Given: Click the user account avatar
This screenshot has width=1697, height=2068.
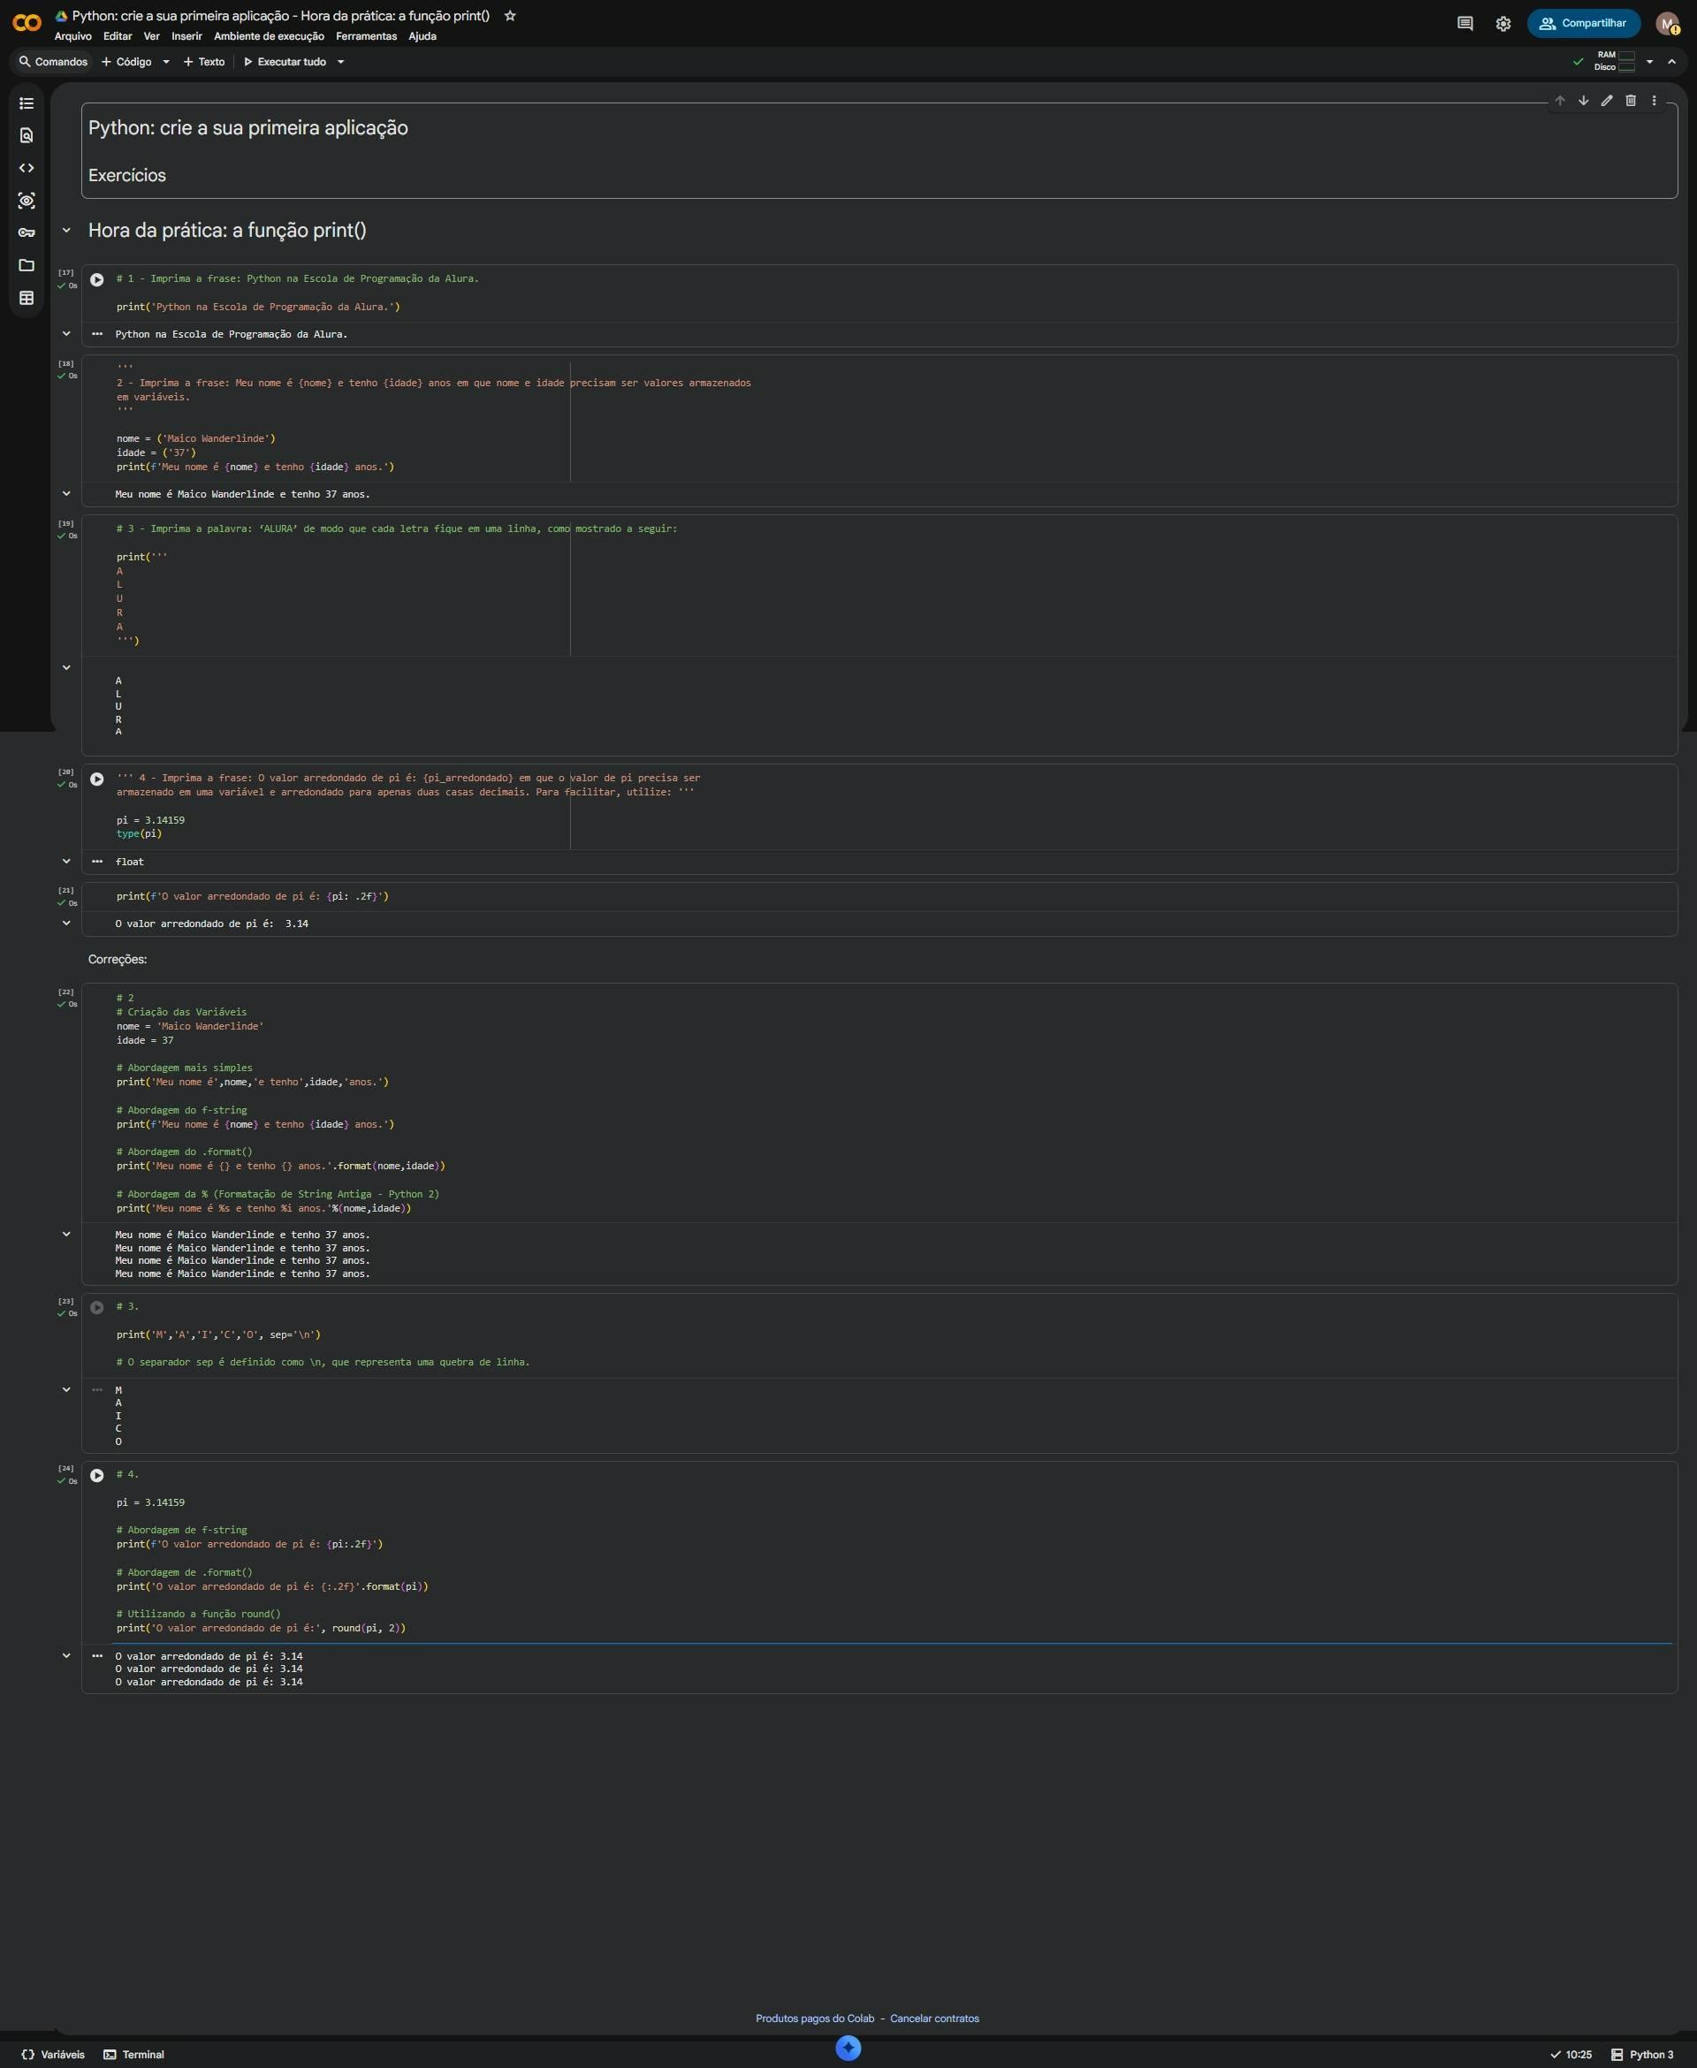Looking at the screenshot, I should pyautogui.click(x=1667, y=24).
